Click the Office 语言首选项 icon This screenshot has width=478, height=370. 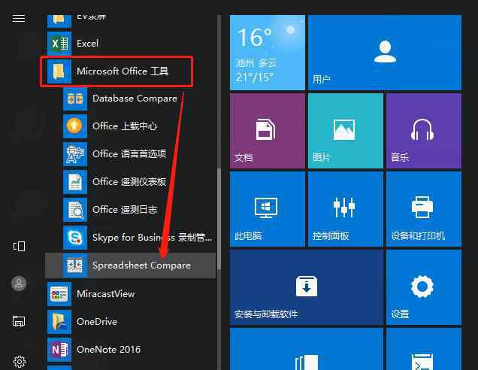(75, 154)
